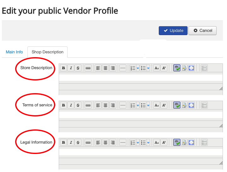The height and width of the screenshot is (172, 227).
Task: Insert numbered list in Terms of service editor
Action: (x=133, y=105)
